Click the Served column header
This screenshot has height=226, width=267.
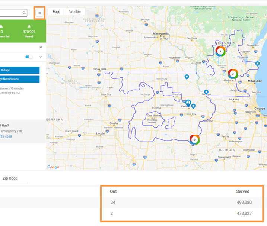(x=243, y=191)
